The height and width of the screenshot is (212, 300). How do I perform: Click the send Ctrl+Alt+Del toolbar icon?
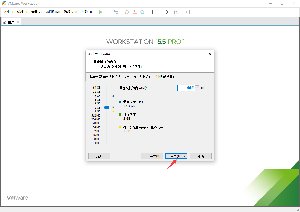(x=116, y=12)
